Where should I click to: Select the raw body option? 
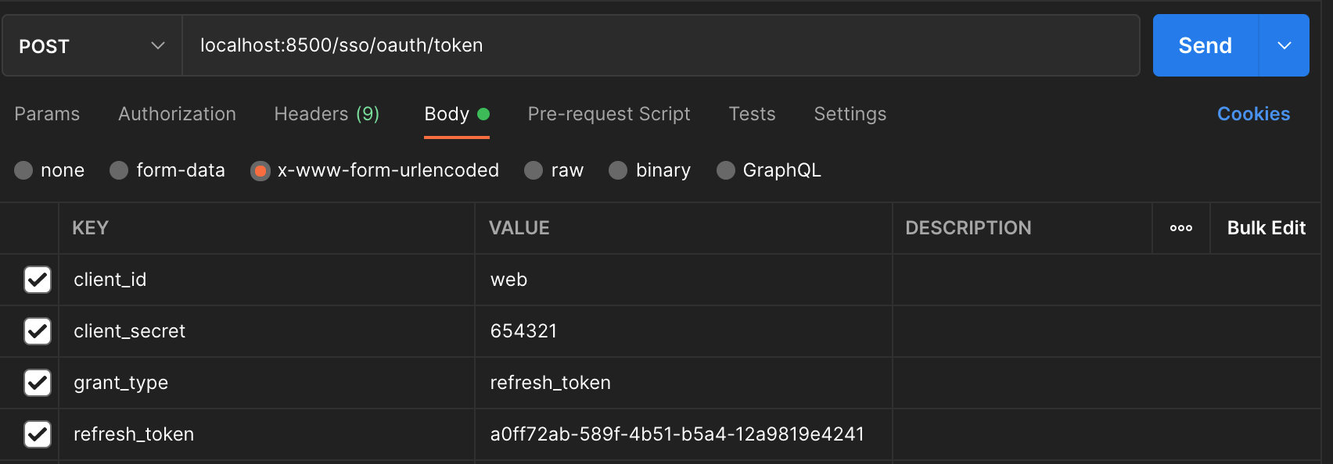coord(534,170)
